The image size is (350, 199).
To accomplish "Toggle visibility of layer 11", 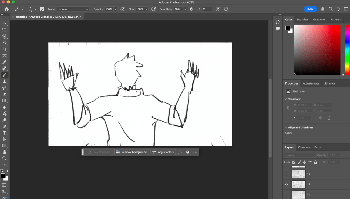I will point(287,195).
